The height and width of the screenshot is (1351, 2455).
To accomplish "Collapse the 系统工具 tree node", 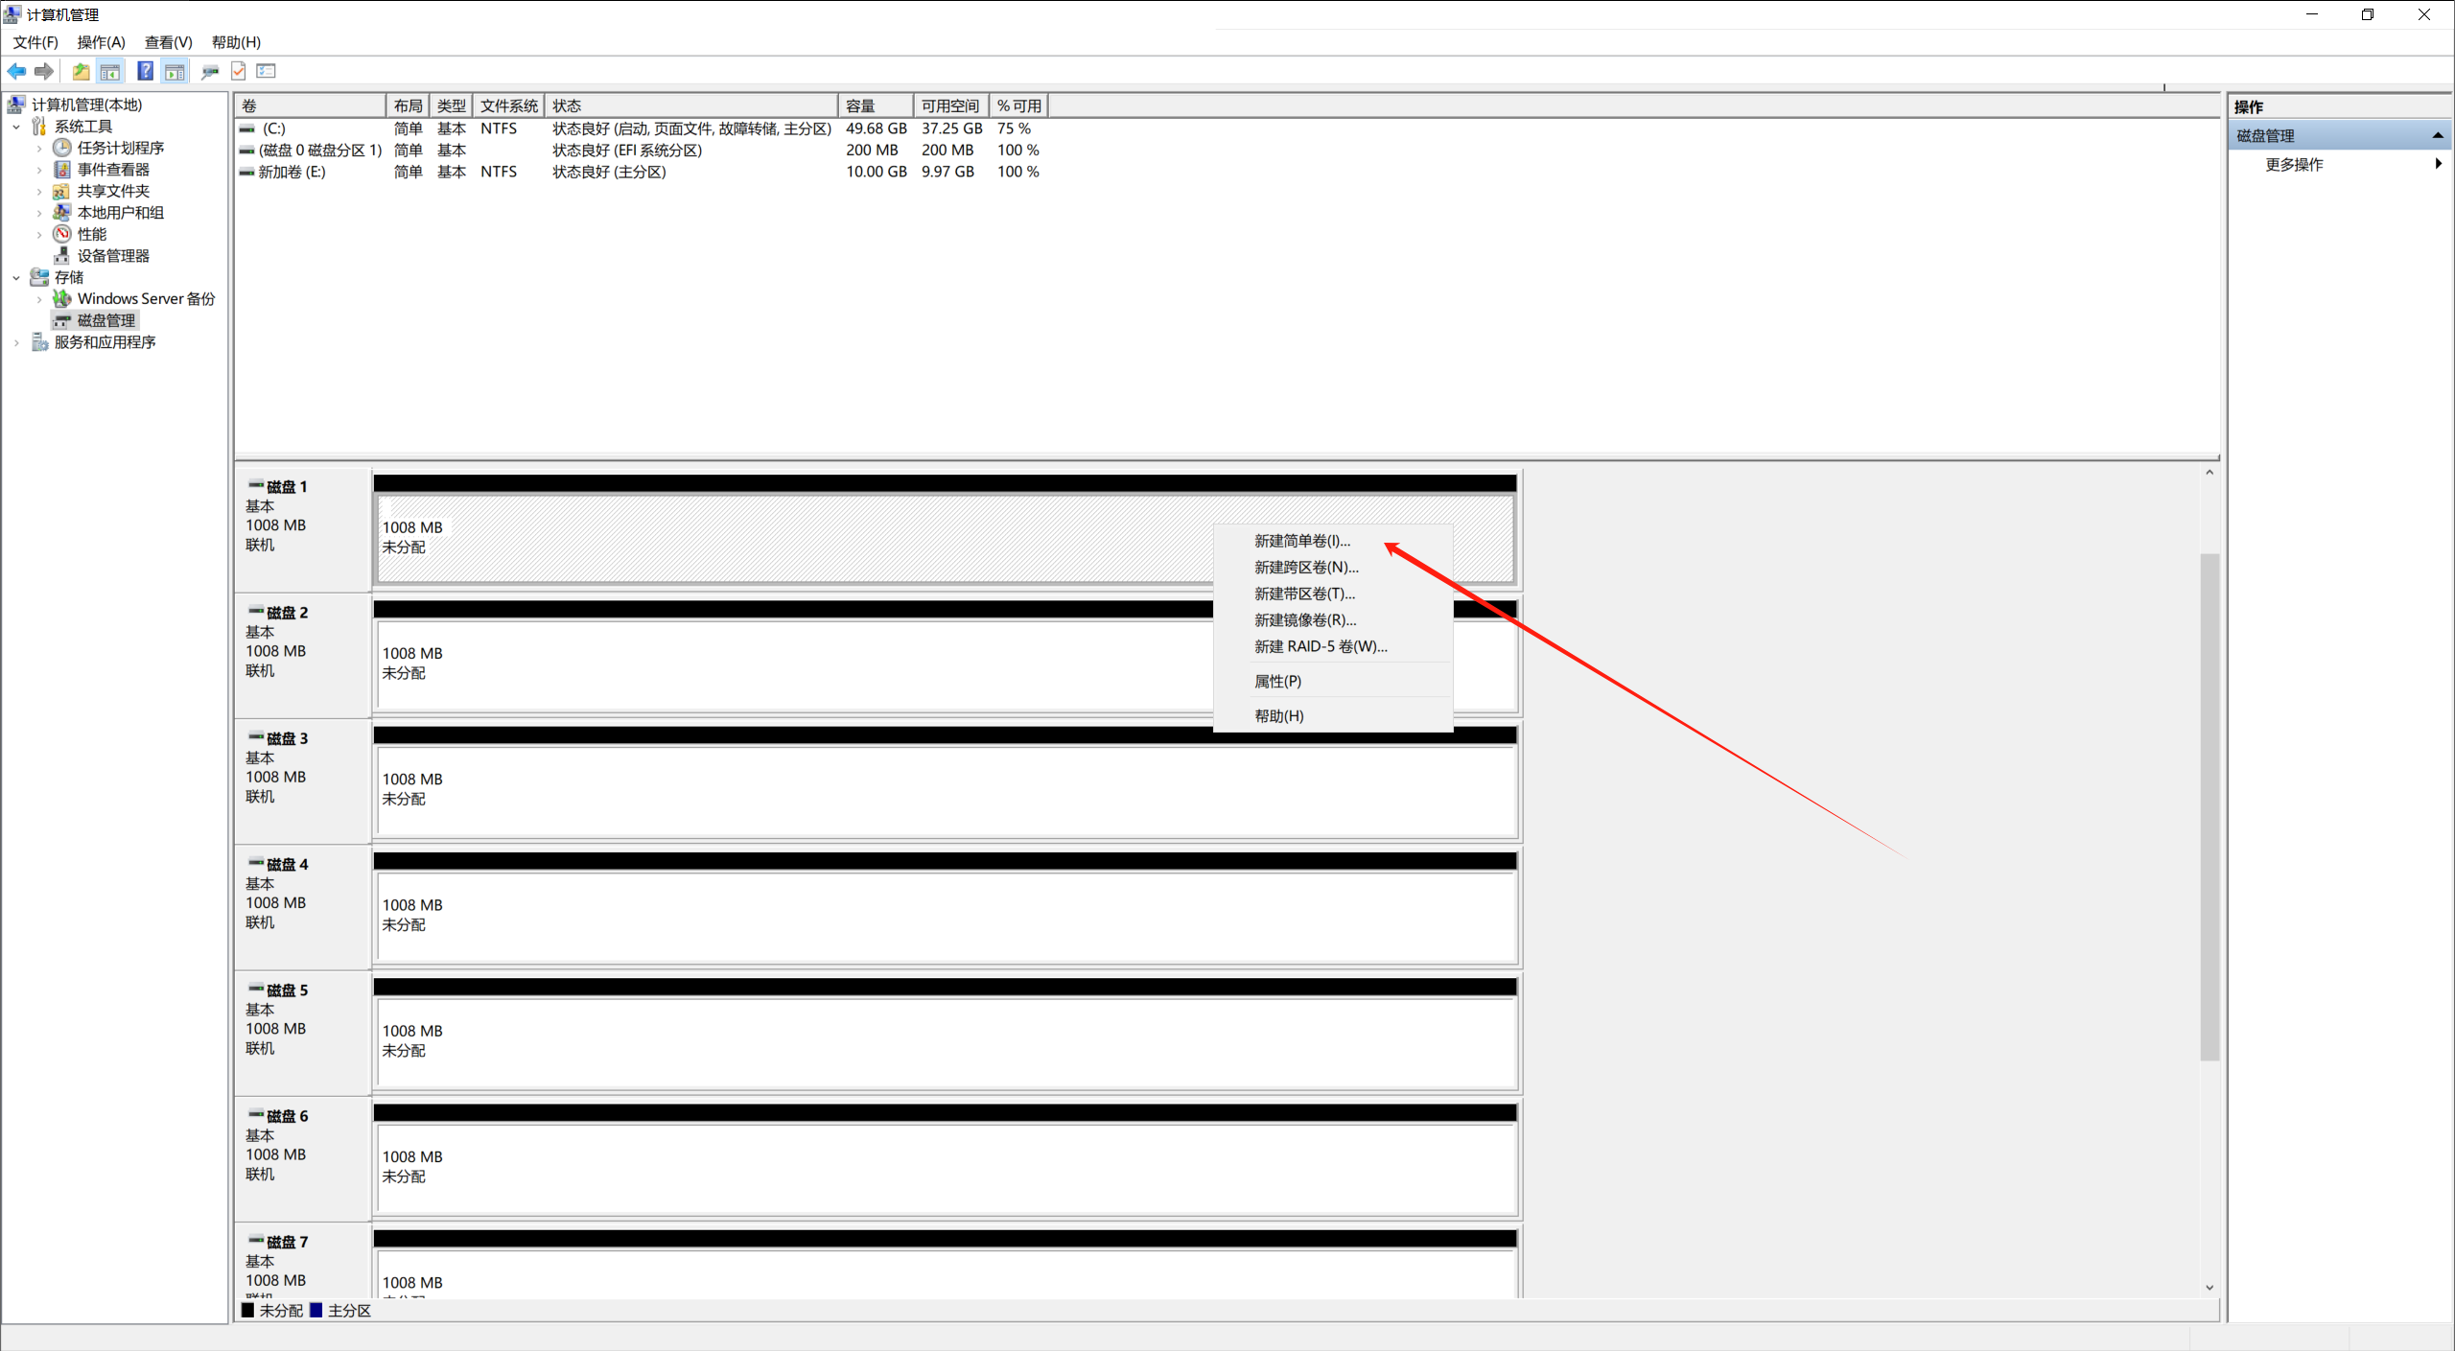I will coord(16,127).
